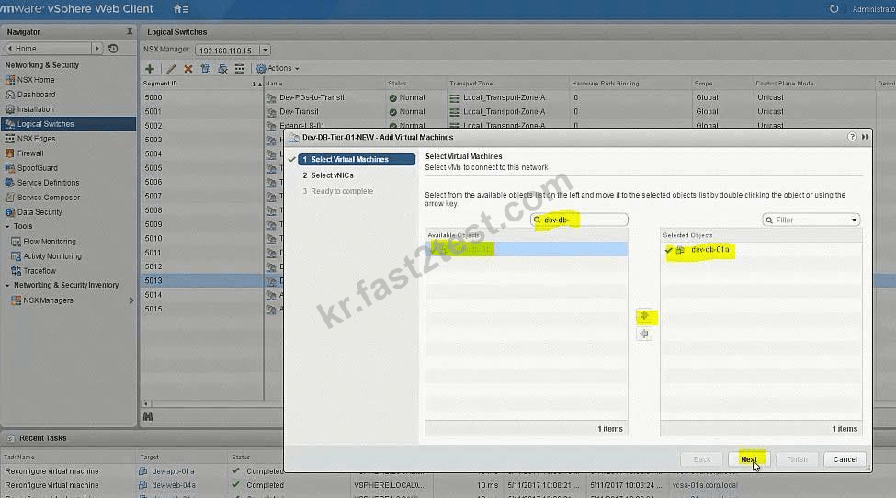The height and width of the screenshot is (498, 896).
Task: Open NSX Manager IP dropdown
Action: (x=265, y=51)
